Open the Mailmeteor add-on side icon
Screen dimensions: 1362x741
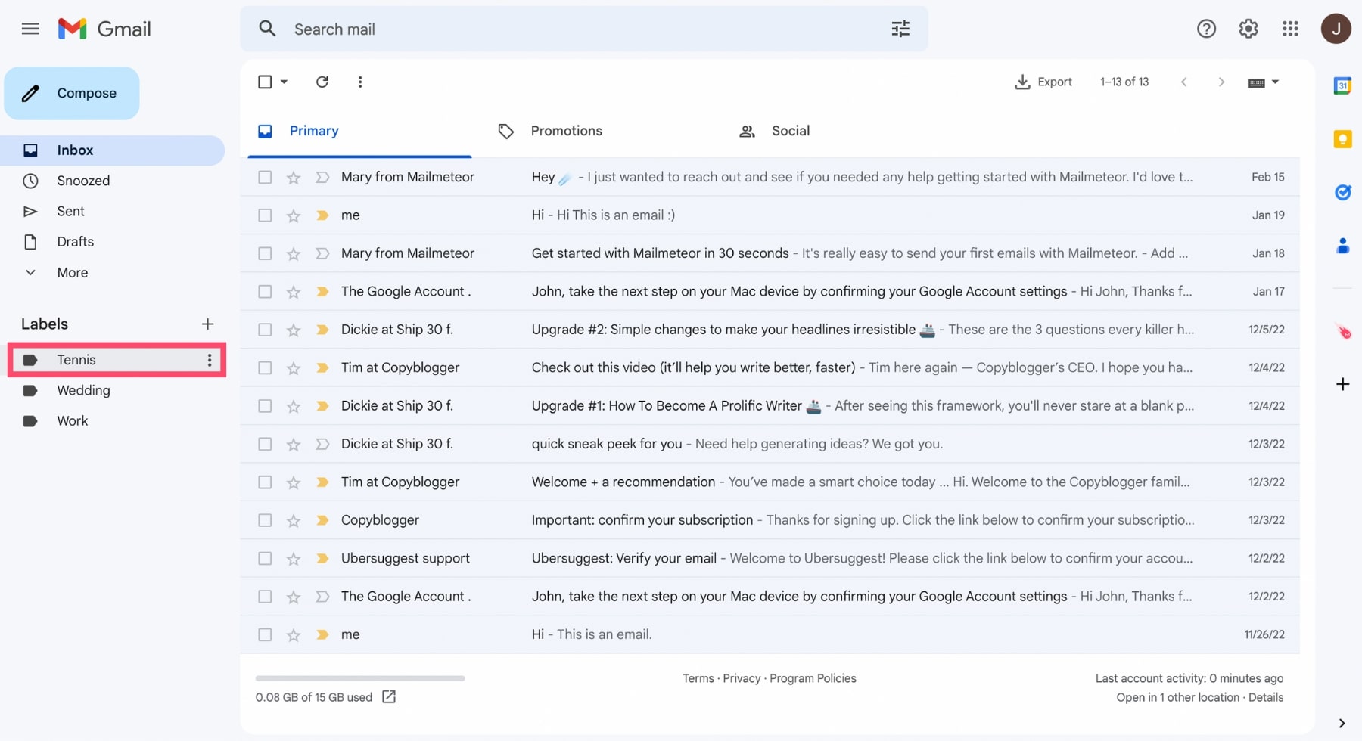click(x=1343, y=332)
